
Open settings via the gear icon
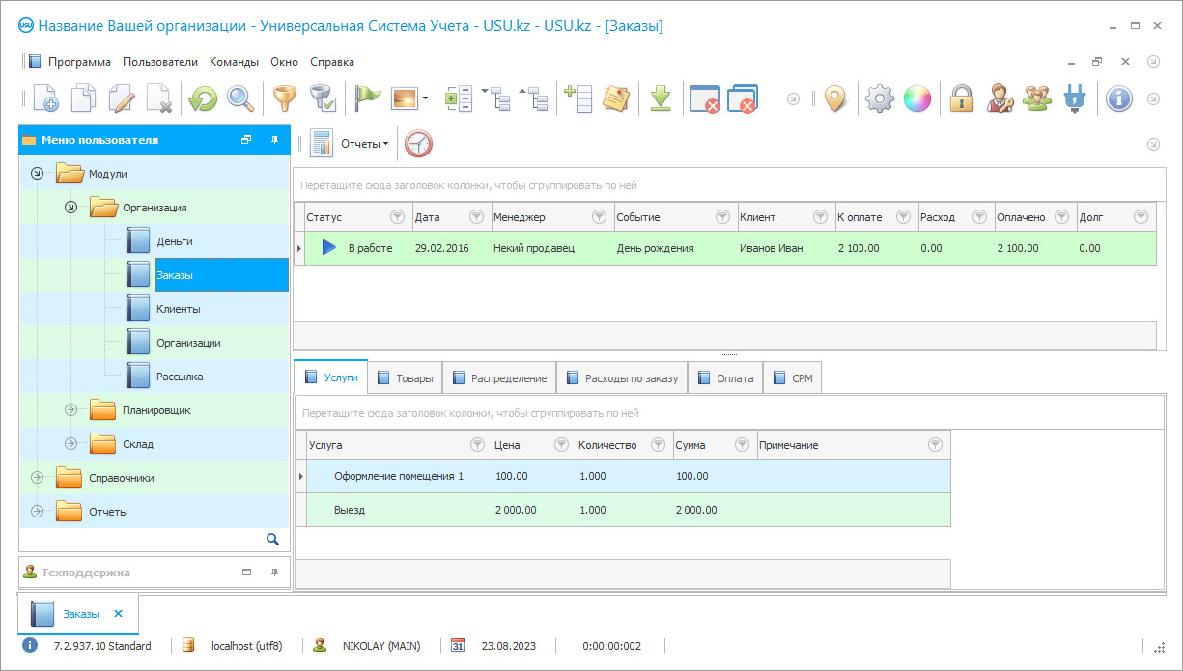[879, 98]
